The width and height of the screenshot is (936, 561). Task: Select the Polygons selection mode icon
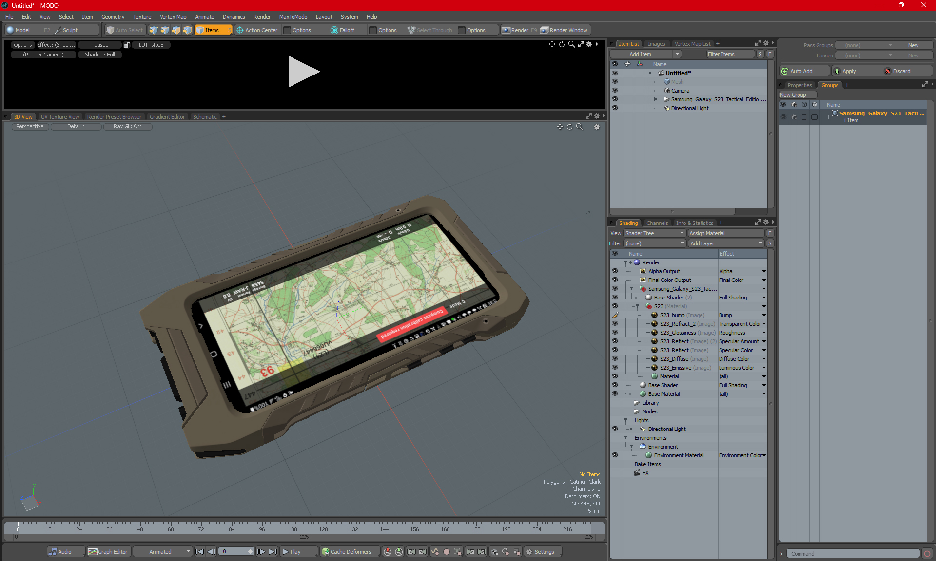[x=176, y=30]
